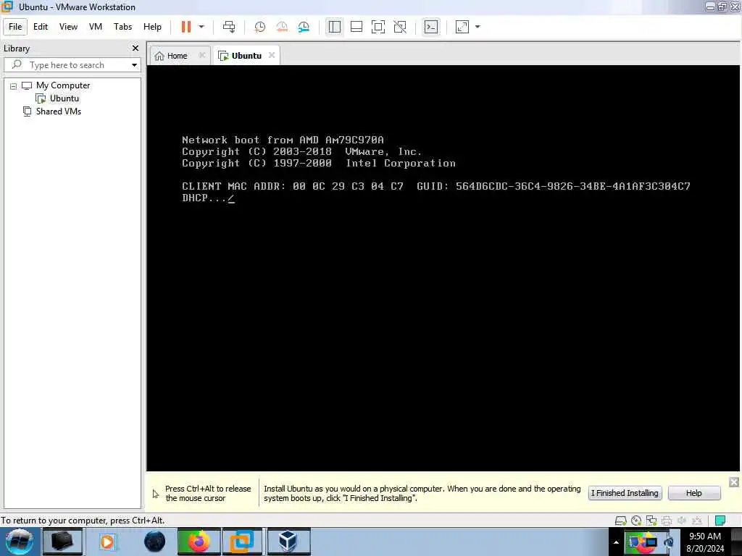Select My Computer in the library
742x556 pixels.
click(63, 85)
